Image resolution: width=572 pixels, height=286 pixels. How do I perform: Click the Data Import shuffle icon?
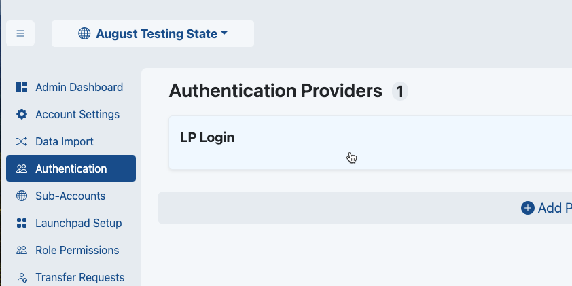coord(22,141)
